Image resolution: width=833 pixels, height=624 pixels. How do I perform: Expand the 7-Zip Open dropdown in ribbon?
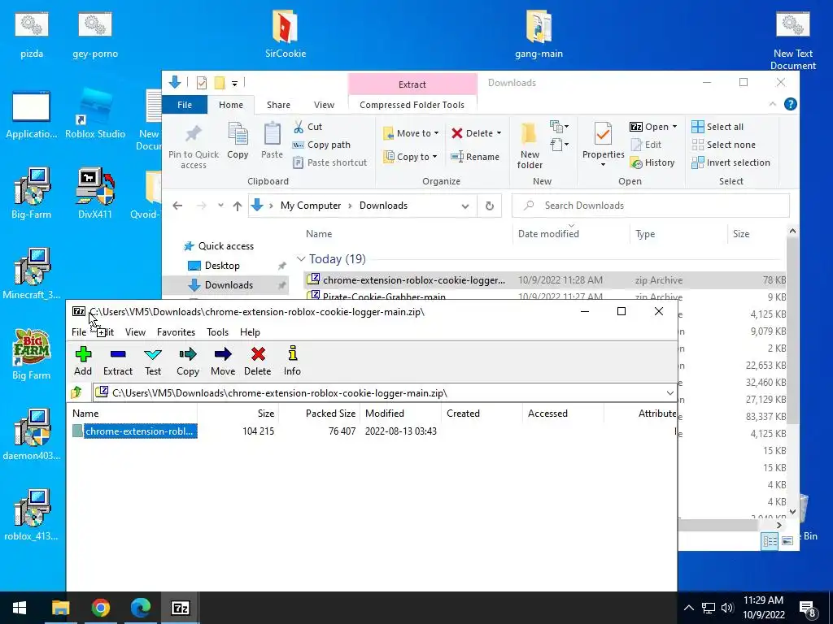tap(674, 127)
